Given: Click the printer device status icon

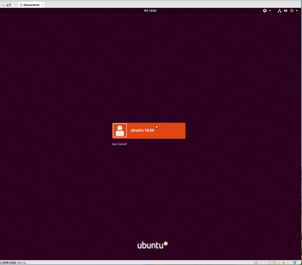Looking at the screenshot, I should [x=279, y=262].
